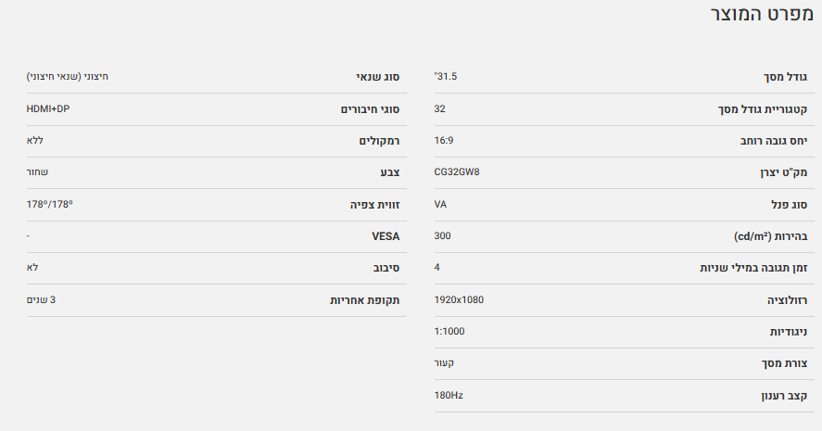Click the 1:1000 contrast value

pyautogui.click(x=449, y=332)
